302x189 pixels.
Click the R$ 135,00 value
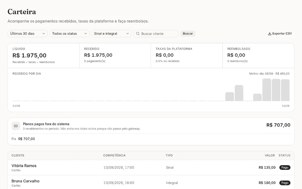pyautogui.click(x=267, y=168)
